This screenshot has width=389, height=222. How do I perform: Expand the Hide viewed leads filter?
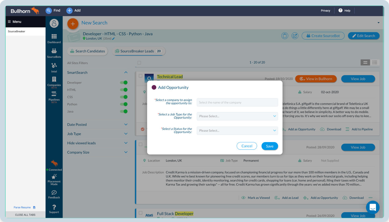126,143
